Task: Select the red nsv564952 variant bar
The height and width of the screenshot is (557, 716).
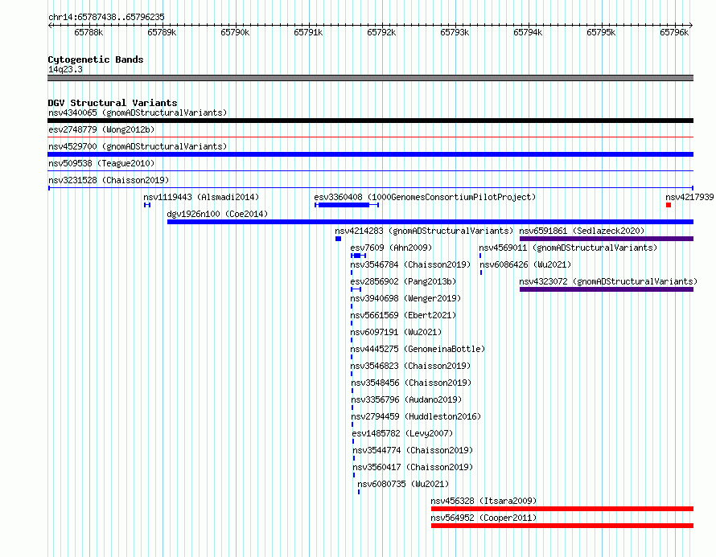Action: [x=562, y=526]
